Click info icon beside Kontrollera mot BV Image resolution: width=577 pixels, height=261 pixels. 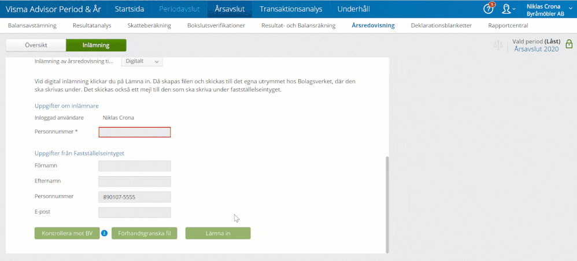coord(105,233)
